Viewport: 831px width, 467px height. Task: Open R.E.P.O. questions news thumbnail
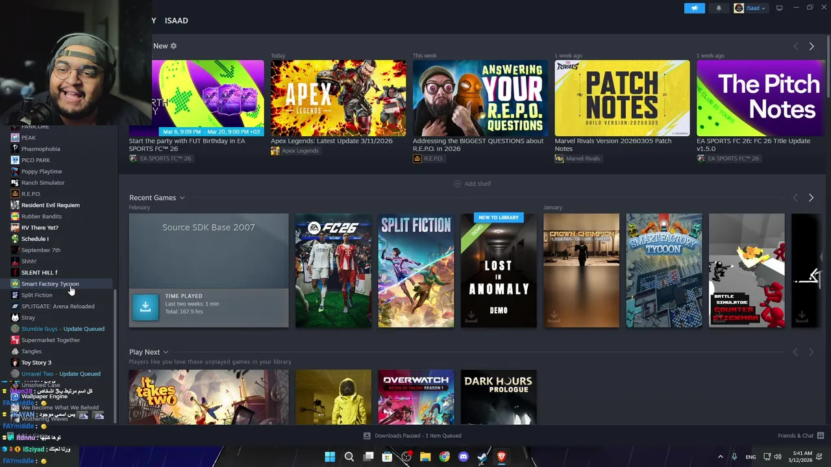pos(480,98)
